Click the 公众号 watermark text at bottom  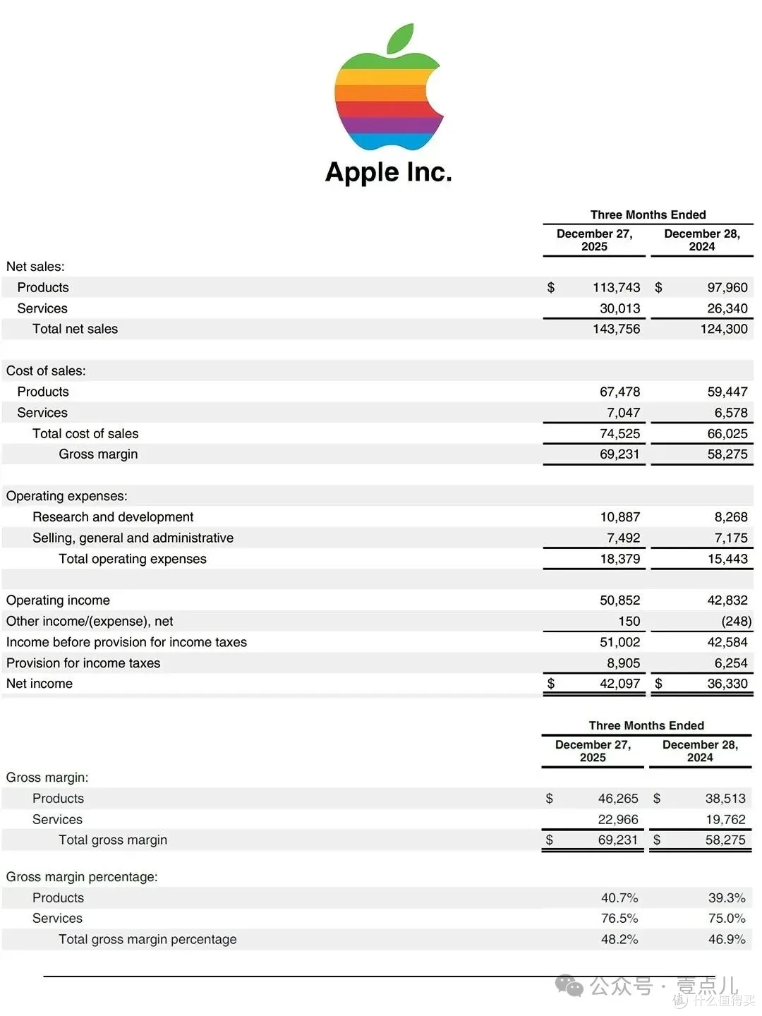tap(621, 986)
